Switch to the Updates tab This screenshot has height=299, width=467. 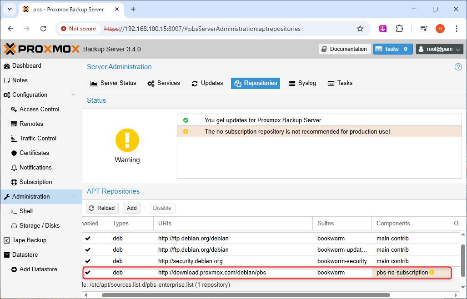tap(207, 83)
